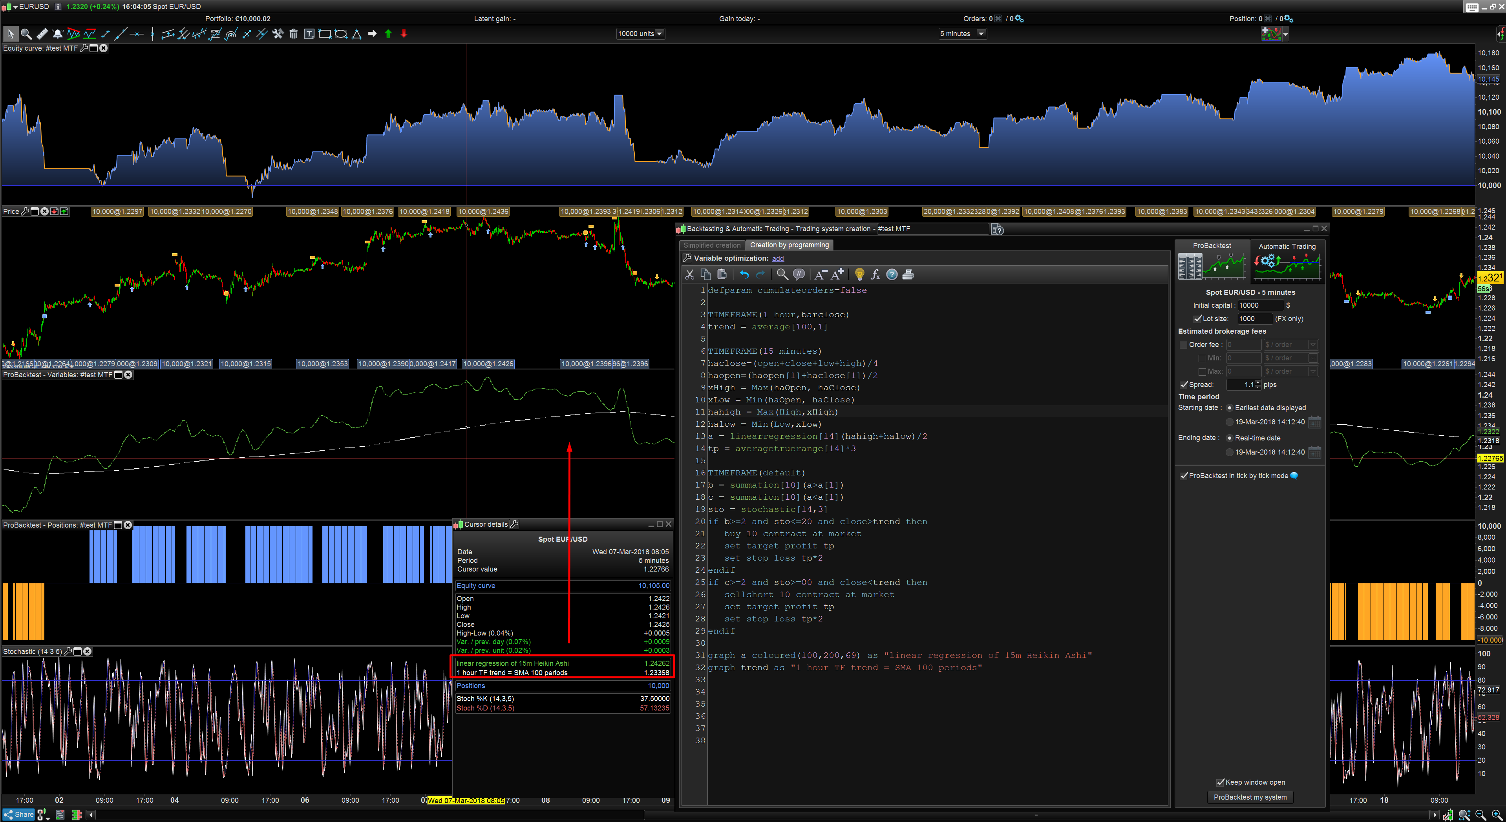
Task: Toggle the Order fee checkbox
Action: (1183, 345)
